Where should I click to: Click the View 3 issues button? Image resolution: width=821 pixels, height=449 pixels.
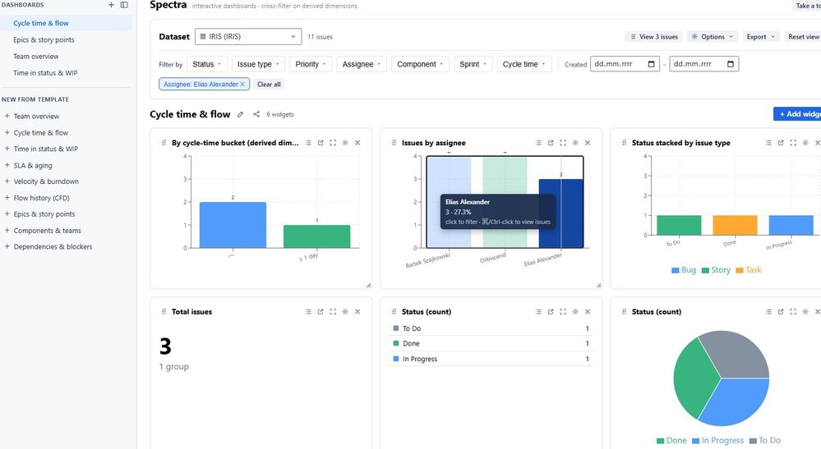(x=654, y=37)
